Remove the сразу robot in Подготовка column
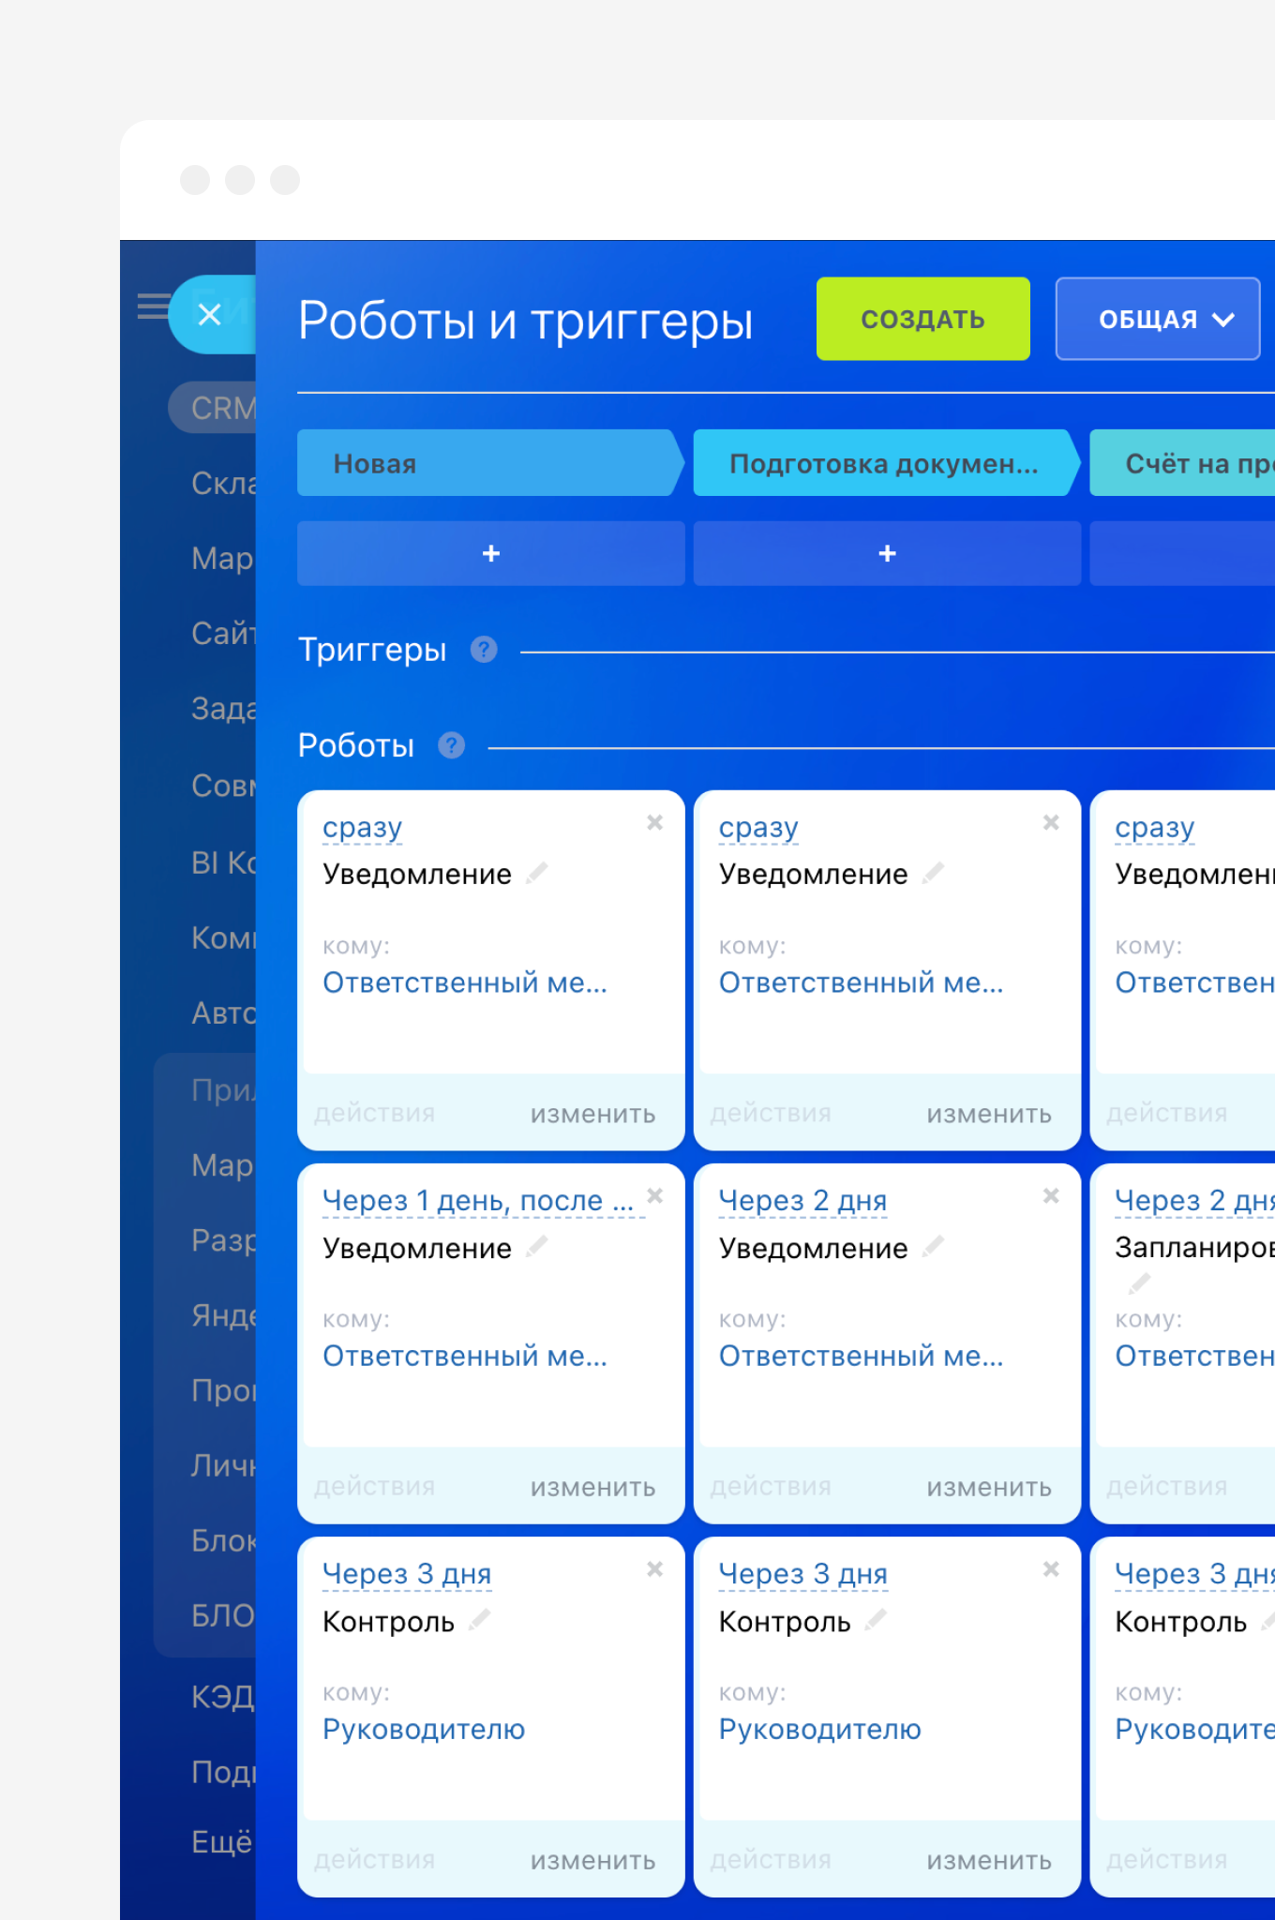Image resolution: width=1275 pixels, height=1920 pixels. (x=1051, y=822)
